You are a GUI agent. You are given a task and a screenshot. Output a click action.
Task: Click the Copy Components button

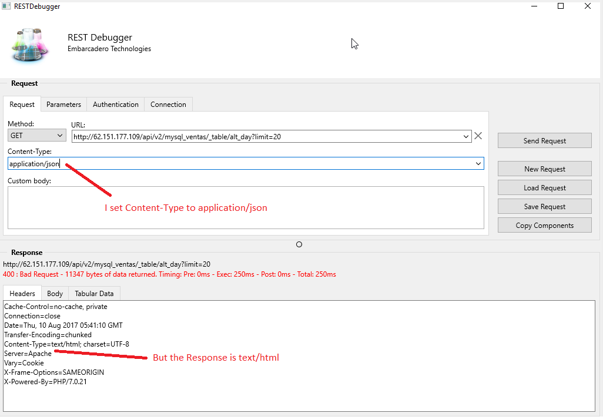pos(545,225)
